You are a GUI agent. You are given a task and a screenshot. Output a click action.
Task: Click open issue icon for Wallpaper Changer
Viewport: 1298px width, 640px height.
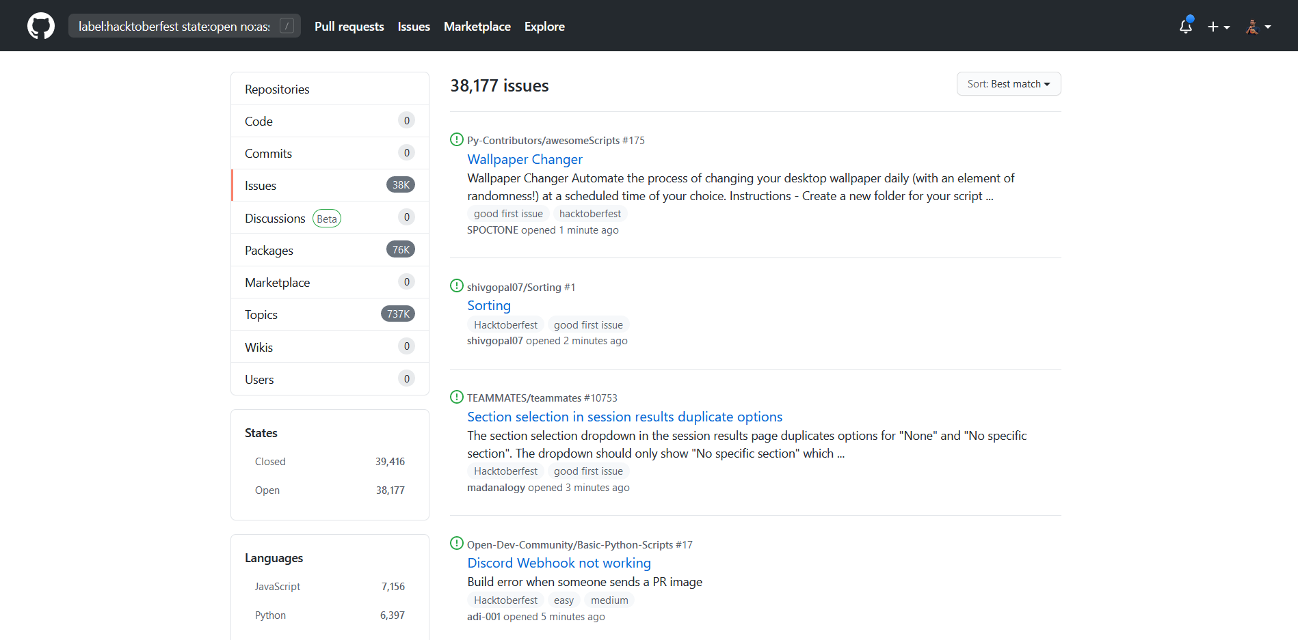coord(457,139)
